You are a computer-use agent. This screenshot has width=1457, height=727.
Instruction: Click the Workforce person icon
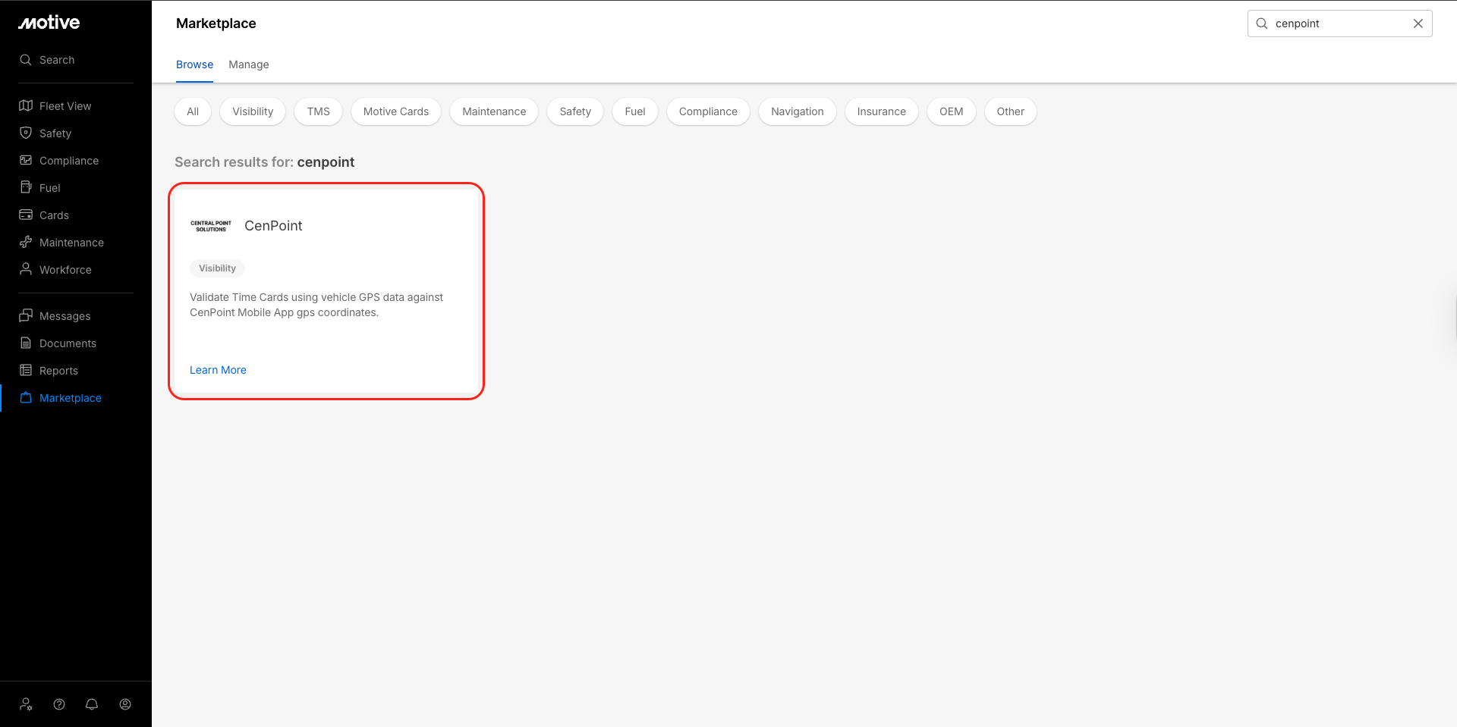coord(26,269)
